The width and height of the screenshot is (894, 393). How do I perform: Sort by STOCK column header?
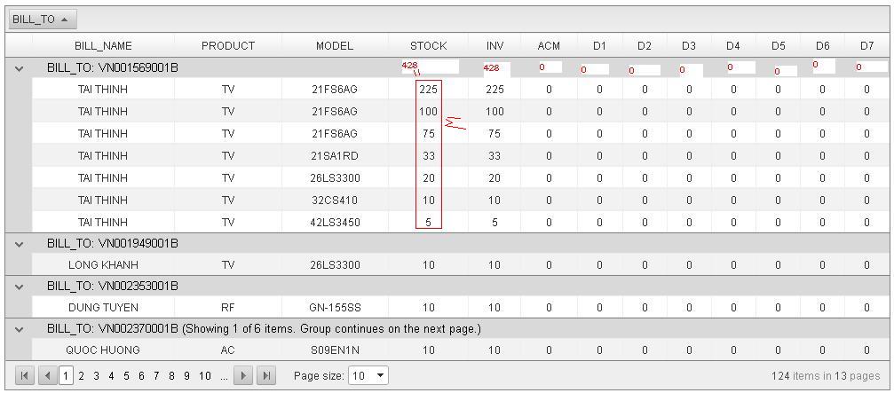pyautogui.click(x=428, y=45)
